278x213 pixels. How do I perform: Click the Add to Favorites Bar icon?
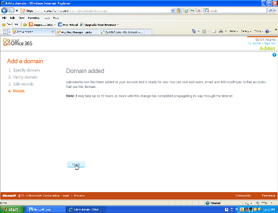click(25, 24)
